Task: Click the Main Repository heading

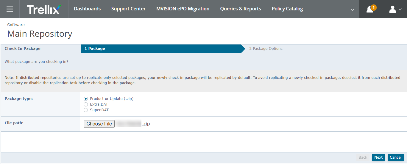Action: tap(40, 34)
